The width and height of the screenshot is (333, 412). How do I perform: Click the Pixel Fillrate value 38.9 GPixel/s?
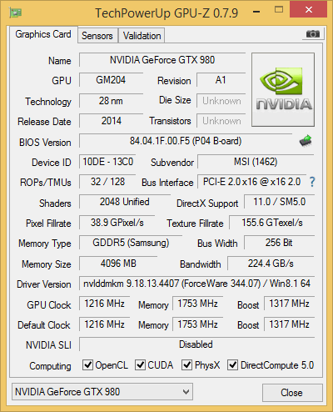coord(117,223)
